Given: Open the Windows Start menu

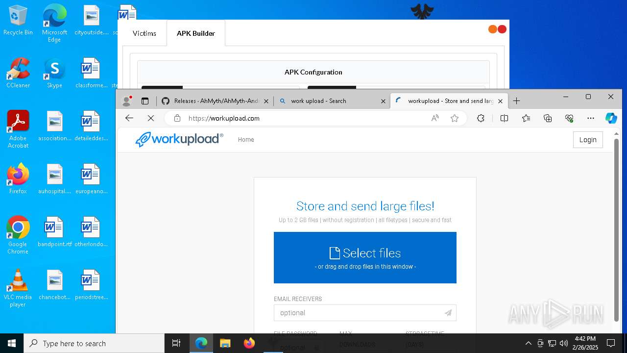Looking at the screenshot, I should (12, 343).
